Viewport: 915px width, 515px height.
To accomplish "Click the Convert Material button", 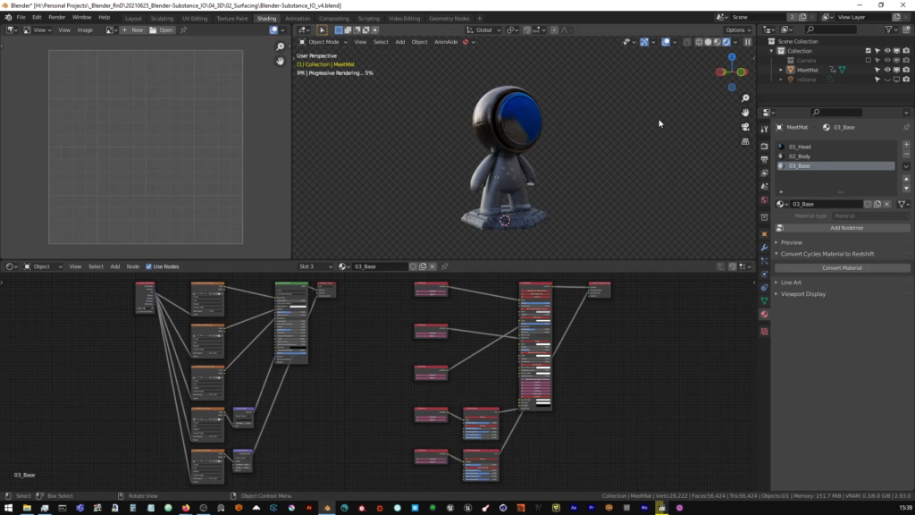I will pyautogui.click(x=842, y=268).
